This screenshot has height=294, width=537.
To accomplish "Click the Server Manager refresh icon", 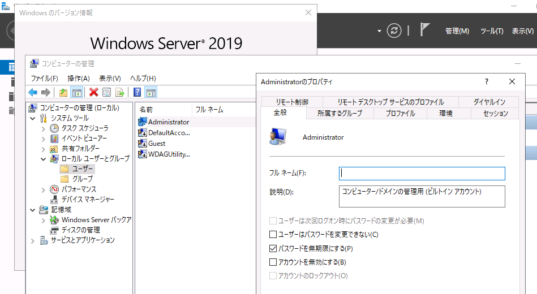I will pyautogui.click(x=394, y=31).
